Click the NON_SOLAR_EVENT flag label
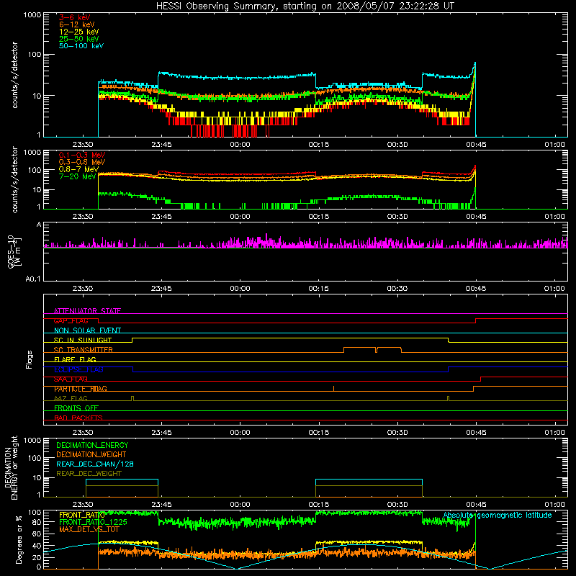Screen dimensions: 576x576 (x=87, y=330)
